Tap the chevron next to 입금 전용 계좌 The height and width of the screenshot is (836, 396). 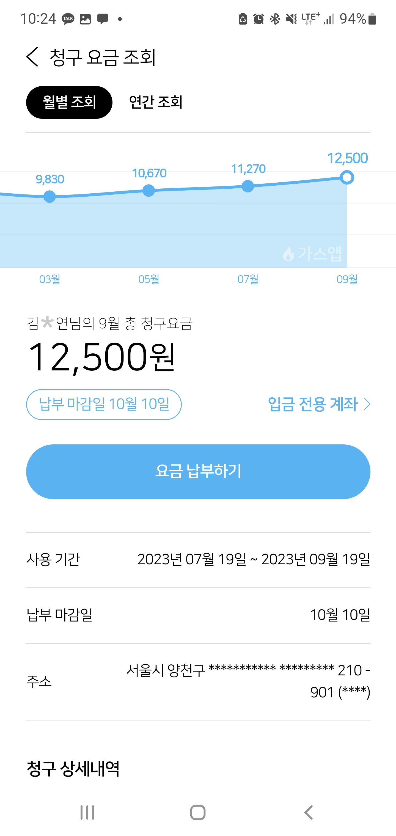coord(367,404)
